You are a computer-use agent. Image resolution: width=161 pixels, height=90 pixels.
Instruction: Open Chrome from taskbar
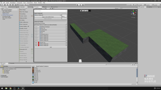coord(10,88)
